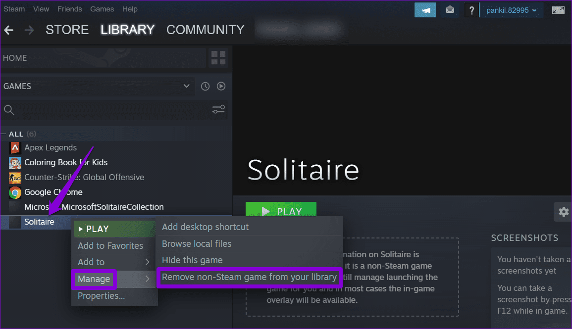Viewport: 572px width, 329px height.
Task: Click the Google Chrome icon
Action: click(x=15, y=192)
